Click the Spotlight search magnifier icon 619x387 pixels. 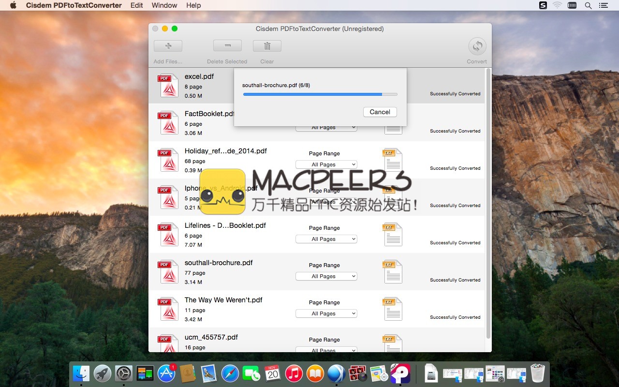click(588, 5)
